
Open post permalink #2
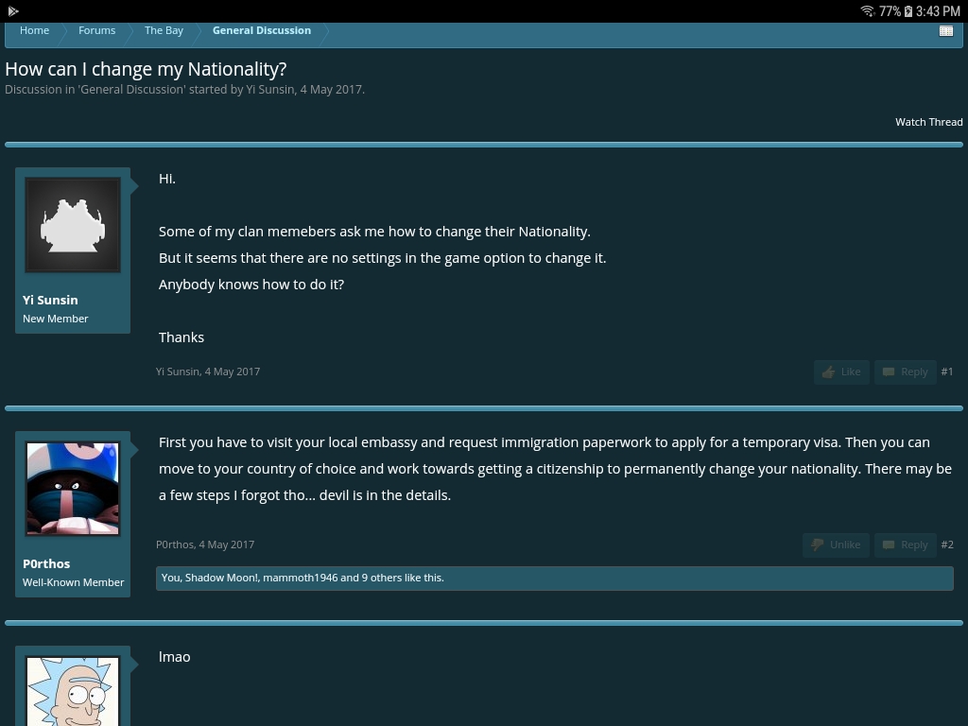947,544
